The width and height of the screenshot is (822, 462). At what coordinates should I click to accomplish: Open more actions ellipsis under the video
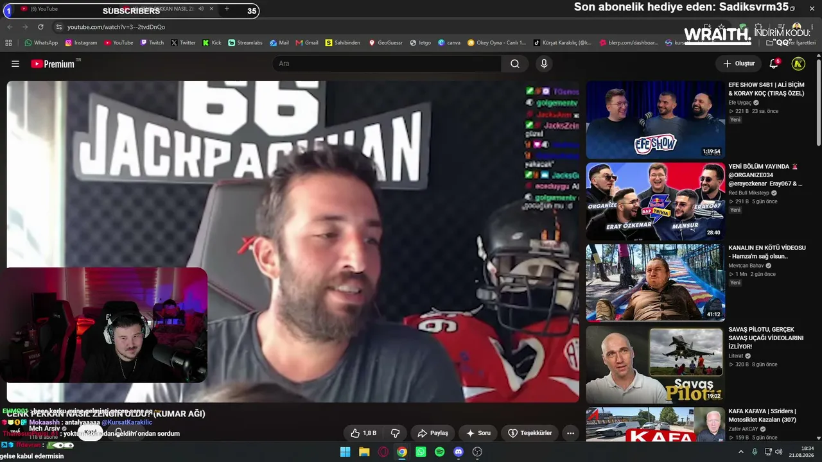coord(570,433)
